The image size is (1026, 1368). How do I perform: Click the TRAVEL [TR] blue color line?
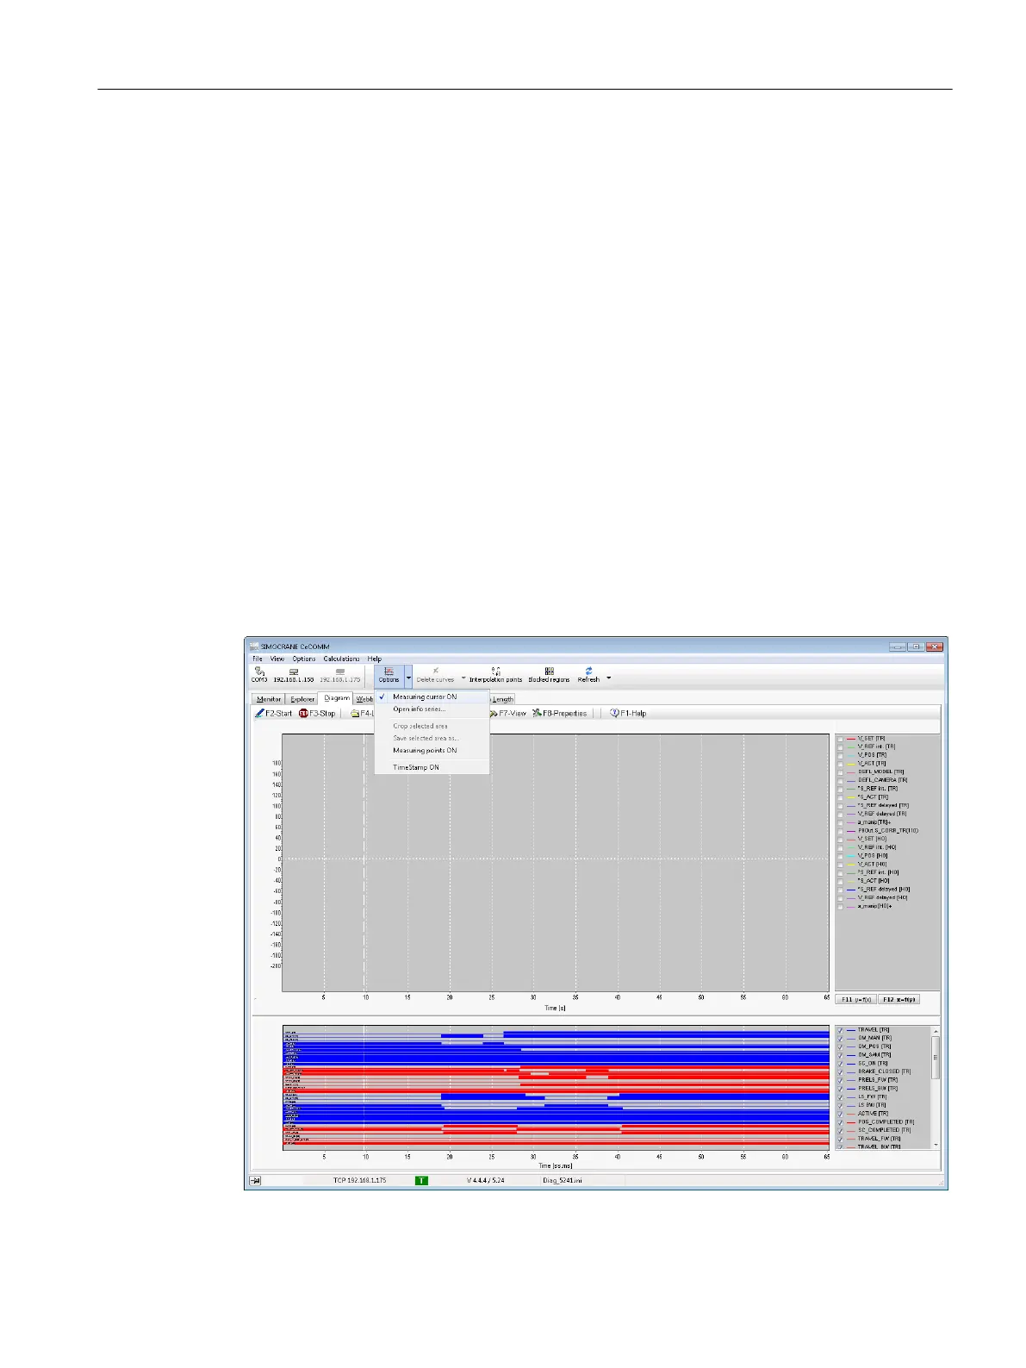pos(850,1030)
